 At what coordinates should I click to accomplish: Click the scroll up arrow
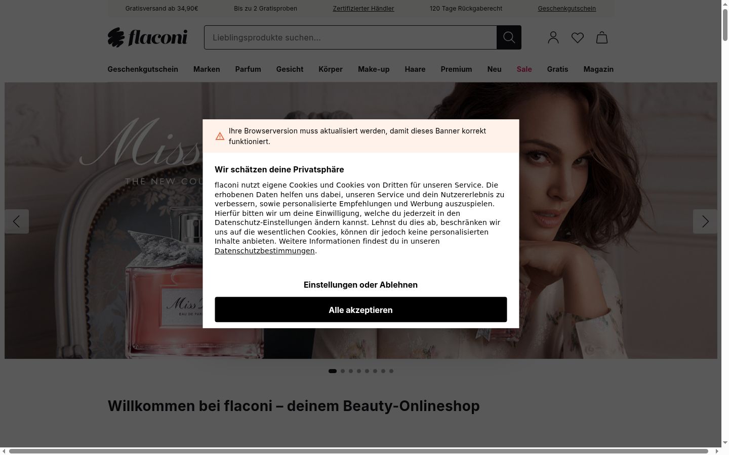(725, 4)
